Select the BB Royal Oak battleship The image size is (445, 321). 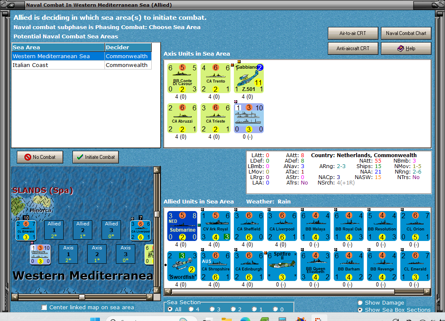pyautogui.click(x=349, y=226)
